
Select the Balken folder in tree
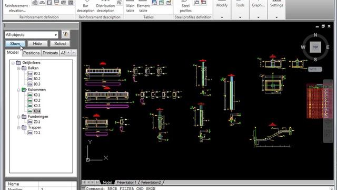click(33, 68)
